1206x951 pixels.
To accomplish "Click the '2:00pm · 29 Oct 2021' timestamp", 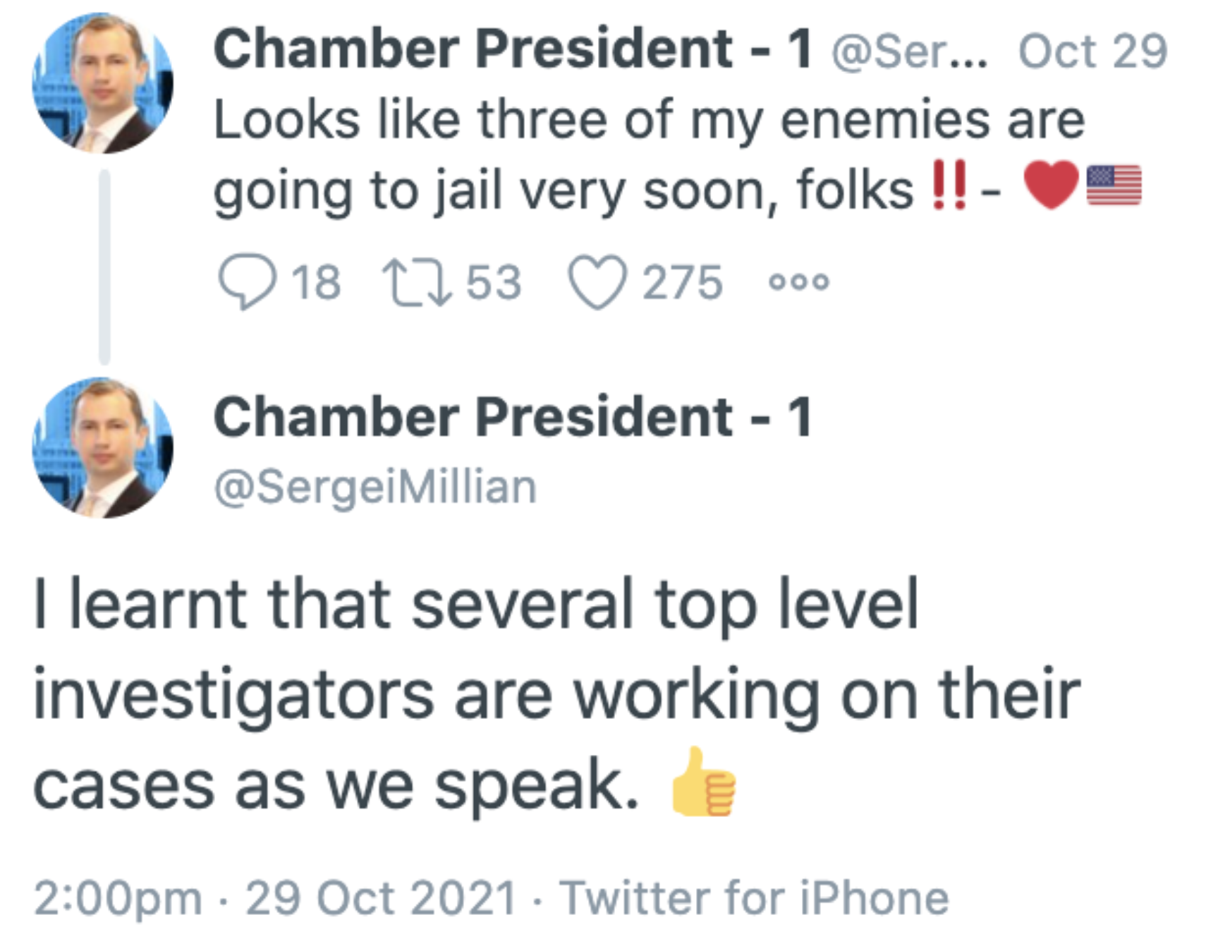I will 275,898.
